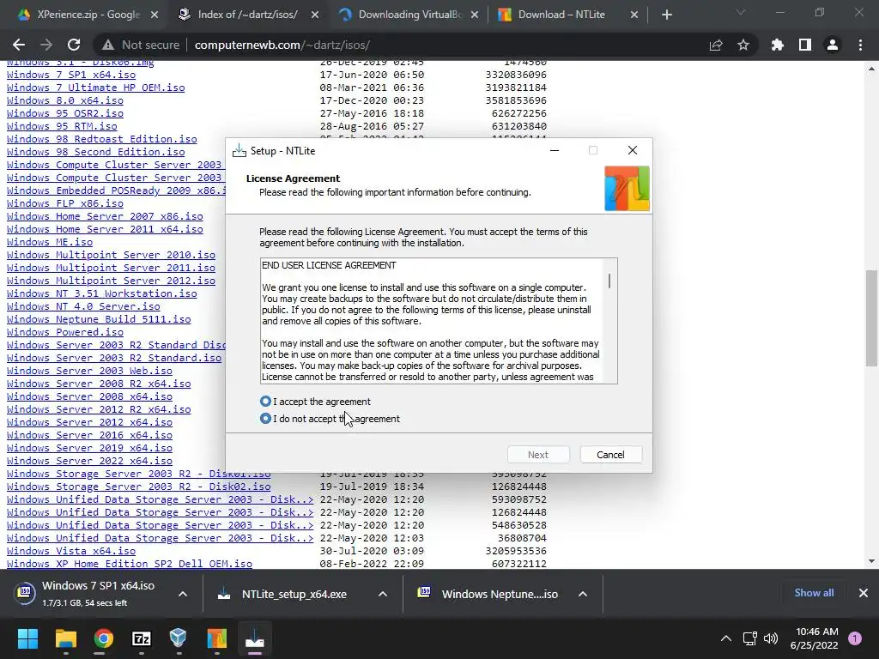This screenshot has height=659, width=879.
Task: Click the page scrollbar down arrow
Action: point(871,561)
